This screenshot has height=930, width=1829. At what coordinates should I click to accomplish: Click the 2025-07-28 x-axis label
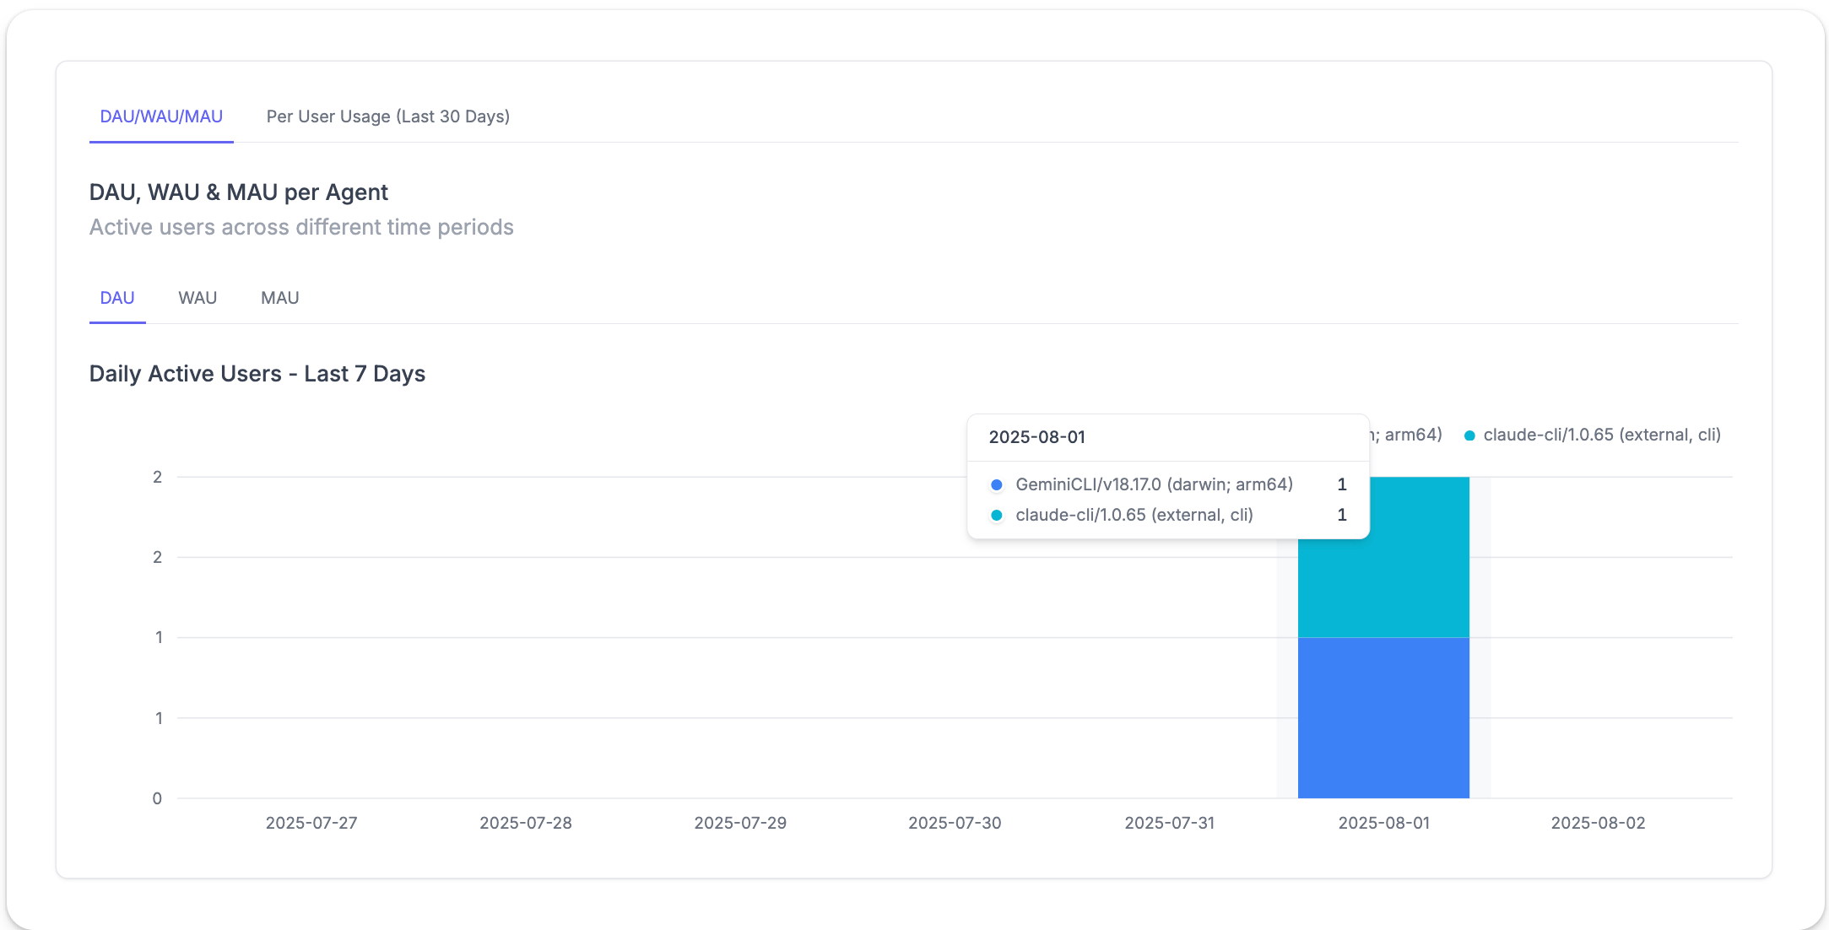525,823
